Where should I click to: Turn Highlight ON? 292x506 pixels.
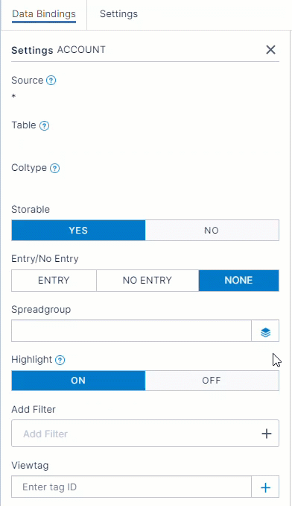tap(78, 381)
